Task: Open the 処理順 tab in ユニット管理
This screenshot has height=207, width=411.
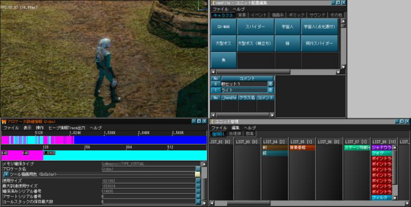Action: coord(235,133)
